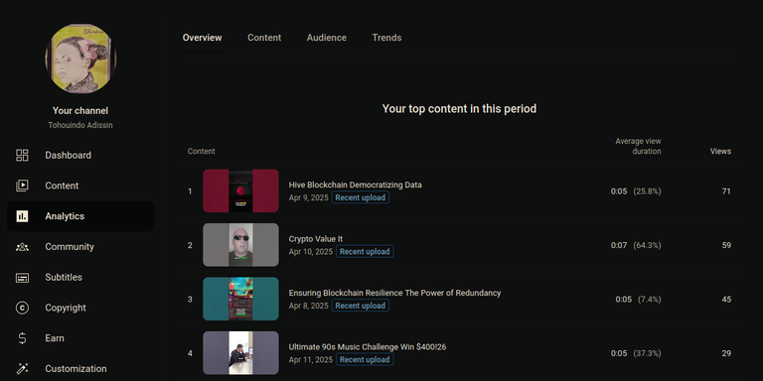Screen dimensions: 763x381
Task: Switch to the Trends tab
Action: tap(386, 38)
